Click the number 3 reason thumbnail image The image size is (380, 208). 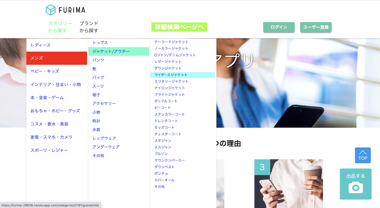(289, 183)
